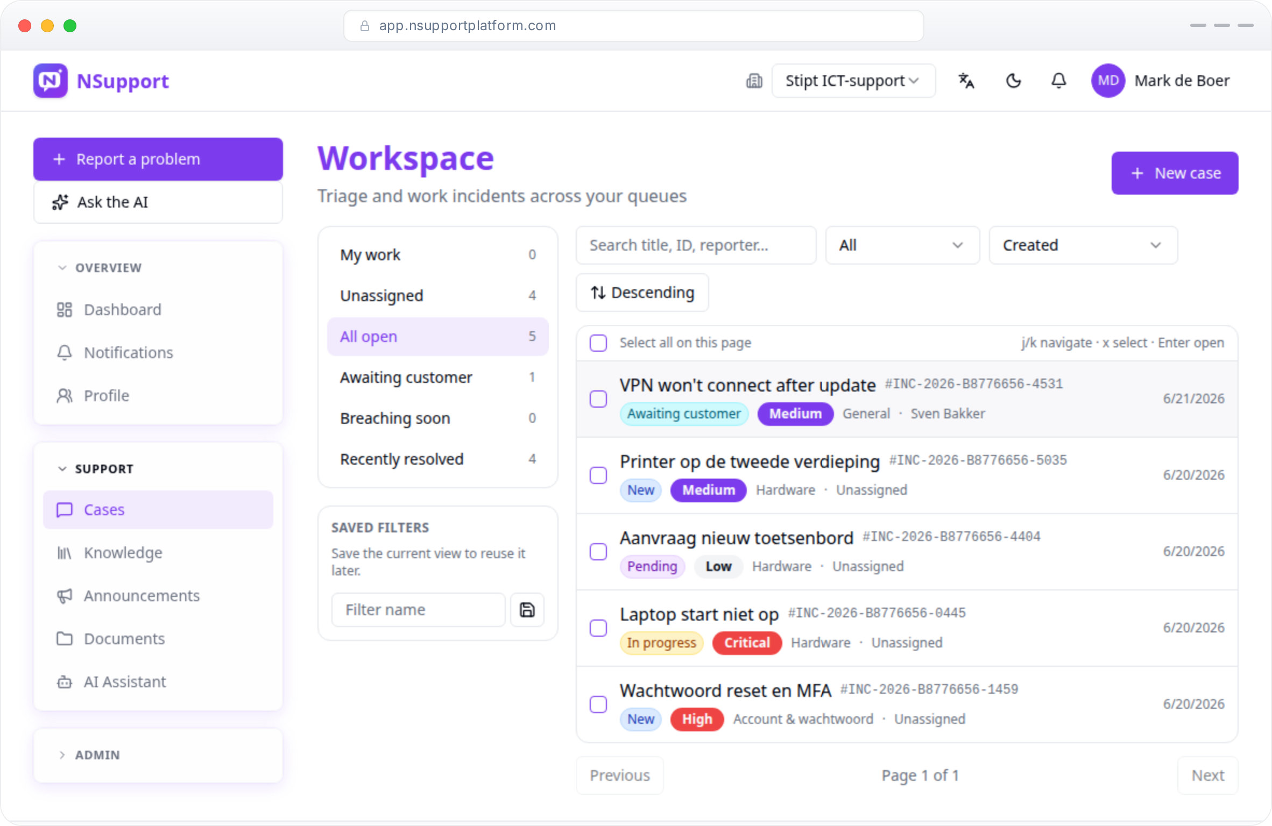The height and width of the screenshot is (826, 1272).
Task: Click the Mark de Boer username
Action: pos(1182,81)
